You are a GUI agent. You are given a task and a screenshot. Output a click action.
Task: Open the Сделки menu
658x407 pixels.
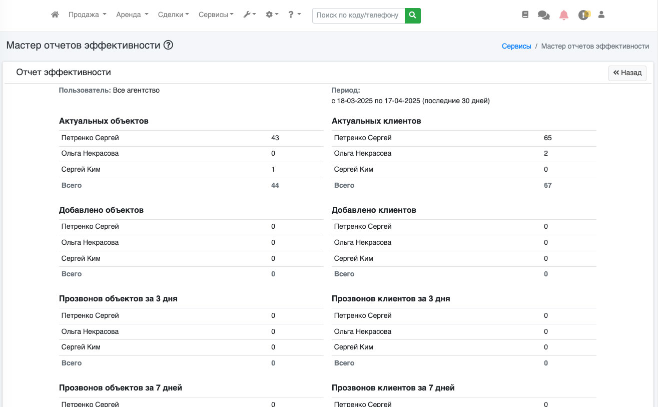coord(173,15)
